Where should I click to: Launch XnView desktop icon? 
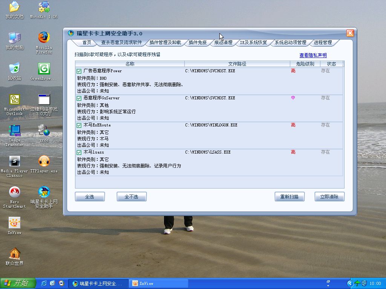pyautogui.click(x=15, y=226)
